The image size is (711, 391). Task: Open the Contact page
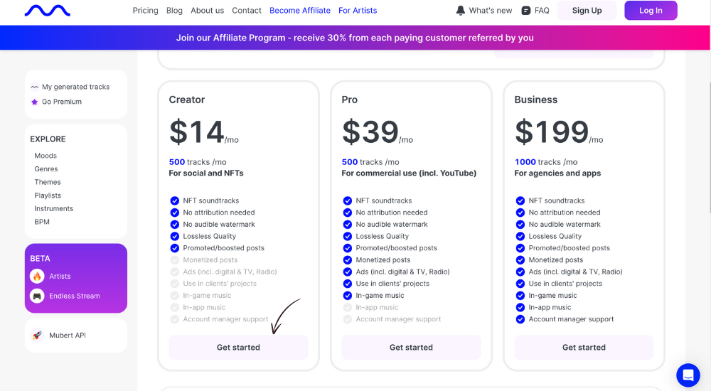click(247, 11)
